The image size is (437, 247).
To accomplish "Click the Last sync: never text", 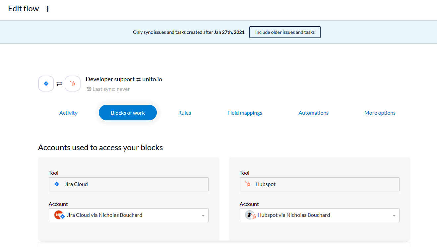I will pos(111,89).
